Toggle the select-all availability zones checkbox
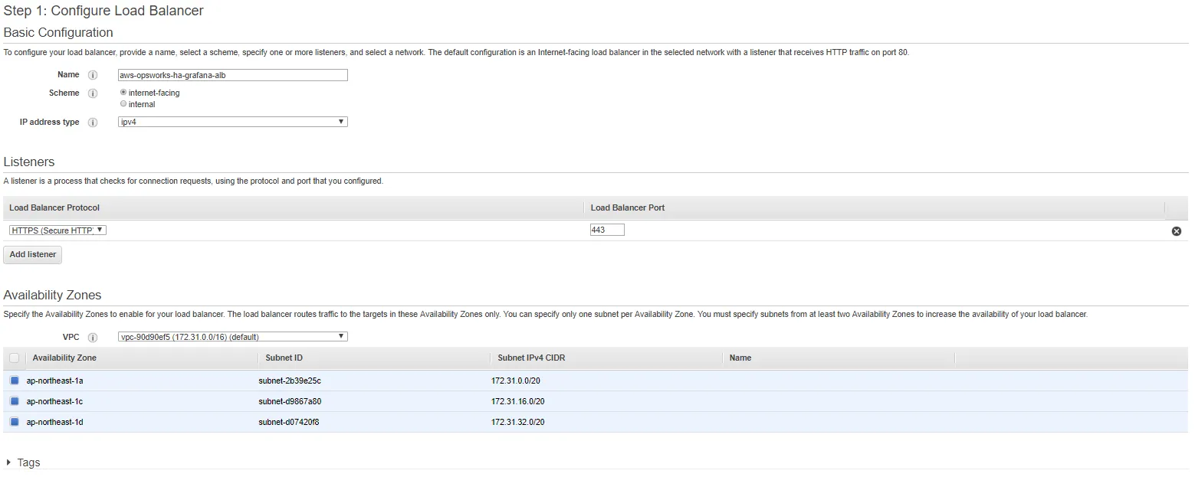The image size is (1195, 477). pos(15,358)
